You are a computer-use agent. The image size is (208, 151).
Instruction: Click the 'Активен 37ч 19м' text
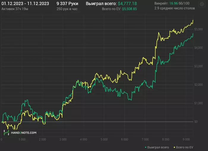point(15,9)
